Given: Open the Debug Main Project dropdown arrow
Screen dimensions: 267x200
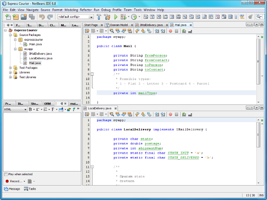Looking at the screenshot, I should 129,17.
